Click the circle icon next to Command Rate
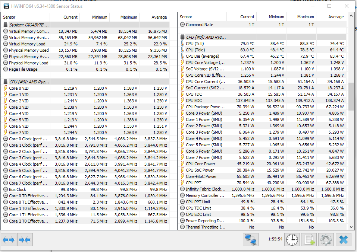The height and width of the screenshot is (252, 357). point(182,25)
